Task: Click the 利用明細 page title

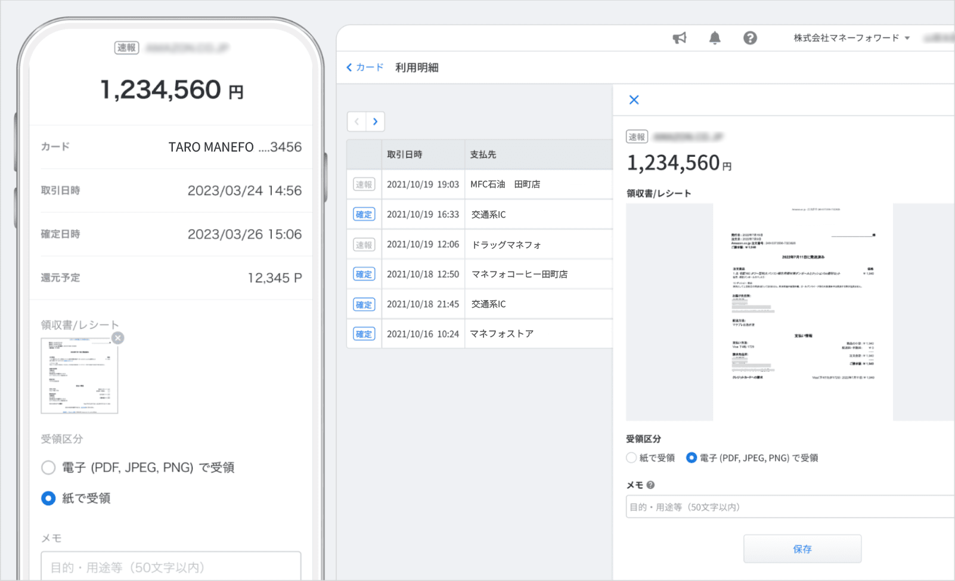Action: (x=417, y=67)
